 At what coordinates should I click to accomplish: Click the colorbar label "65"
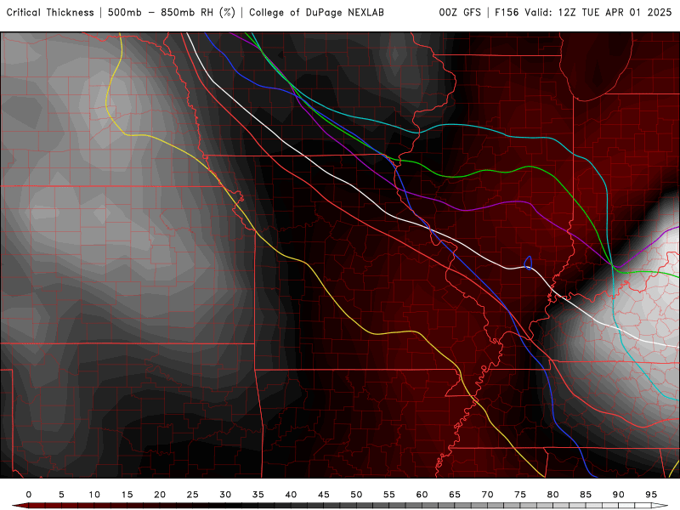[x=455, y=495]
